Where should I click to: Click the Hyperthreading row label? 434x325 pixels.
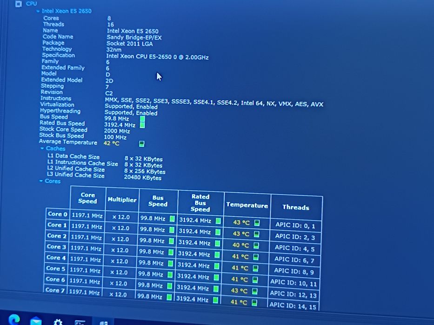point(60,111)
